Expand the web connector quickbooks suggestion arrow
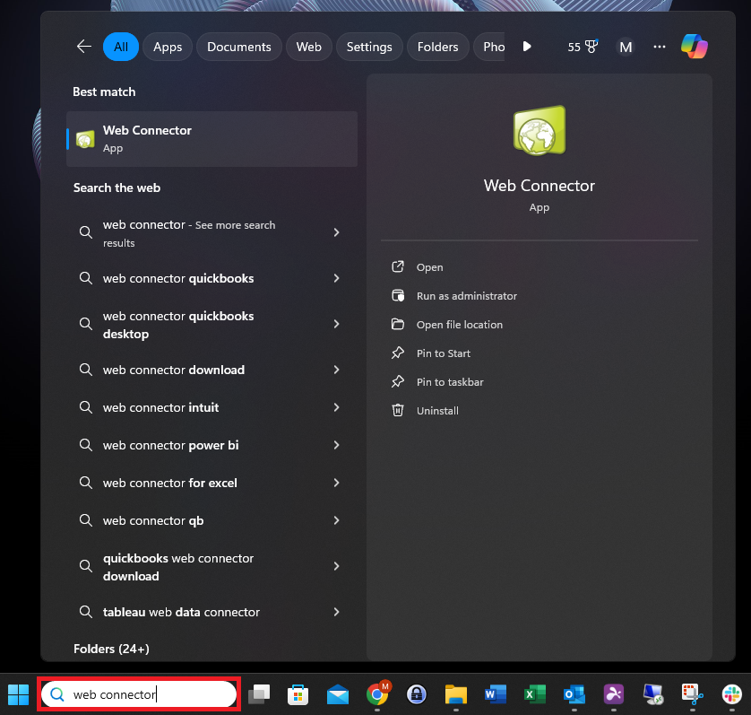The image size is (751, 715). 336,278
